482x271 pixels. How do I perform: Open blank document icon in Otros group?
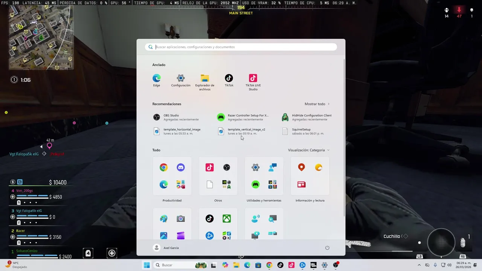tap(209, 184)
